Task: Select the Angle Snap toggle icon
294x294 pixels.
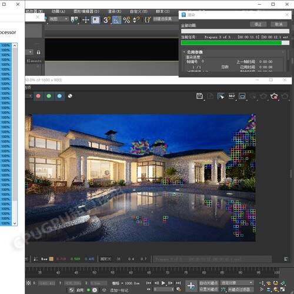Action: (117, 20)
